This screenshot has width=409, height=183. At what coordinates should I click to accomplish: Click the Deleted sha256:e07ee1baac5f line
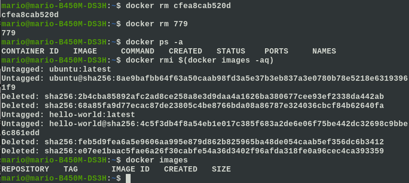pos(192,151)
